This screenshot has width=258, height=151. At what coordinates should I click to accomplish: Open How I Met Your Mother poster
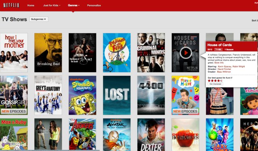click(x=14, y=53)
